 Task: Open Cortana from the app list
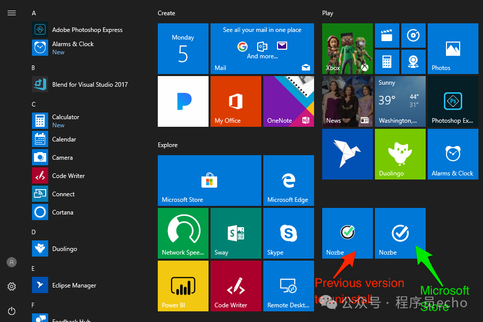pyautogui.click(x=62, y=212)
